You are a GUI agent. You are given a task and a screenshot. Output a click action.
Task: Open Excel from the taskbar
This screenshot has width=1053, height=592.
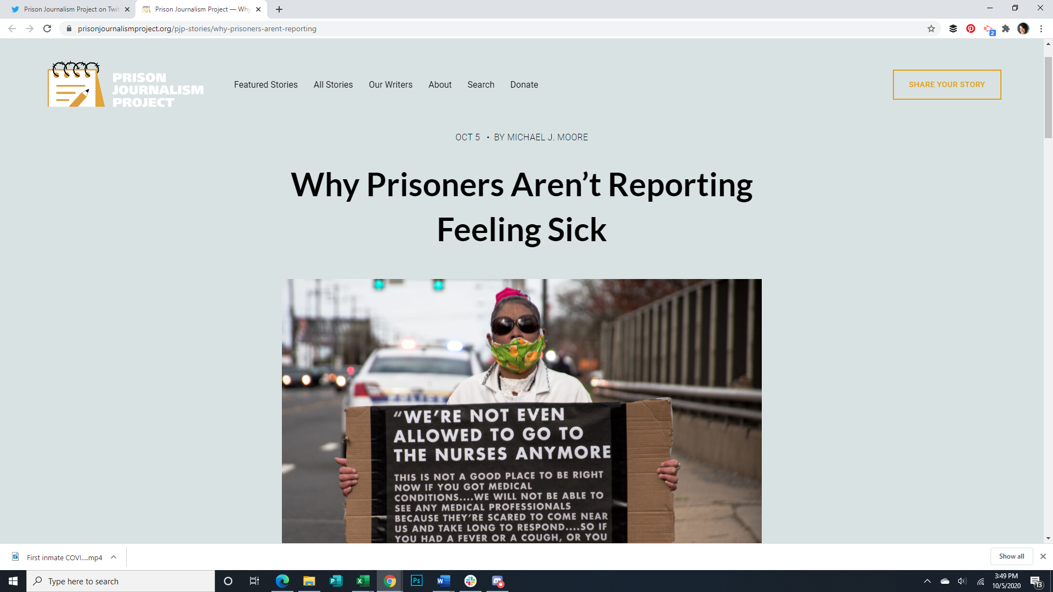tap(363, 581)
